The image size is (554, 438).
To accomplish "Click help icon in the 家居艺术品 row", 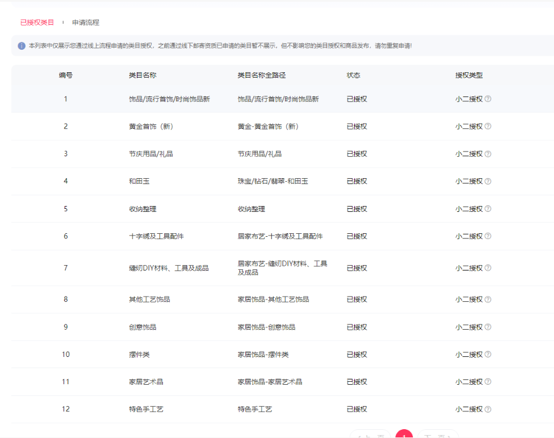I will tap(488, 382).
